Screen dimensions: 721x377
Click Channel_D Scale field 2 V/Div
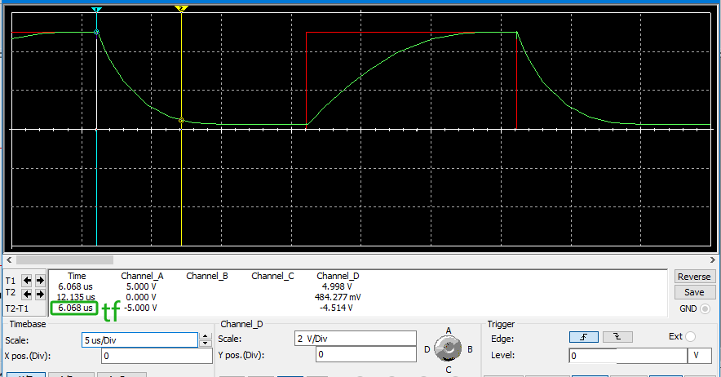point(355,339)
